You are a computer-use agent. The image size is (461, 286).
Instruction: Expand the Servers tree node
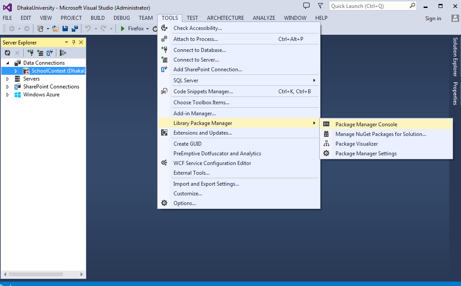(x=8, y=79)
